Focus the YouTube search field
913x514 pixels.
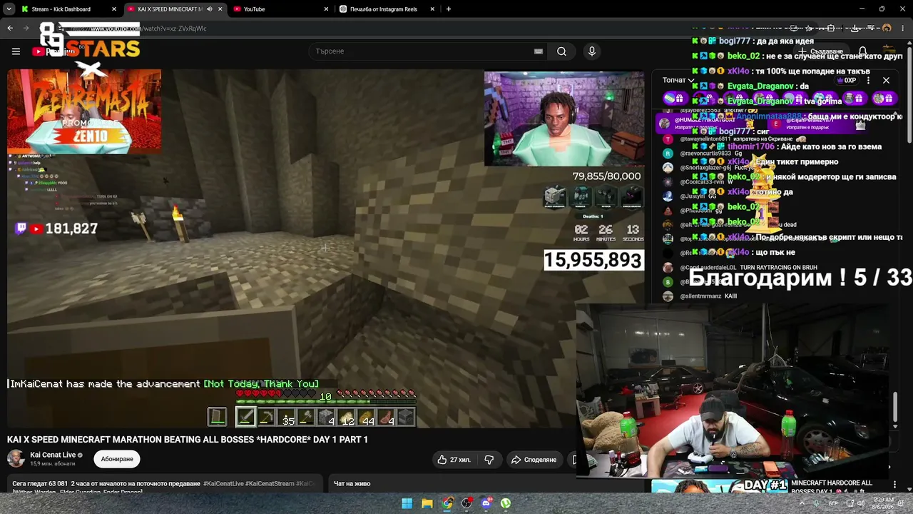pyautogui.click(x=424, y=51)
